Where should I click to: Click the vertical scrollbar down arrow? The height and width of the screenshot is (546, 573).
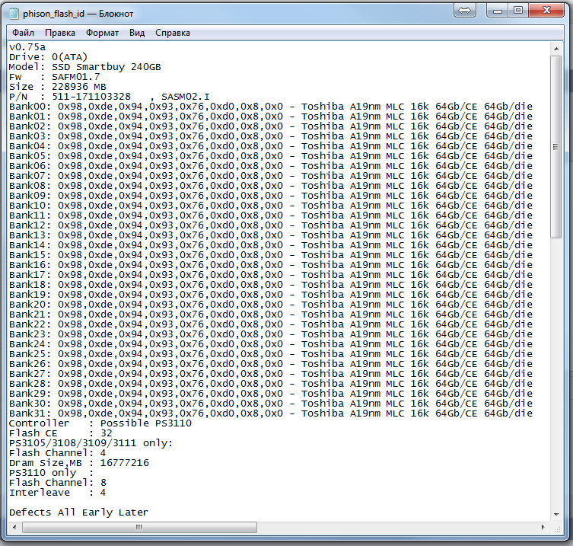click(x=556, y=514)
